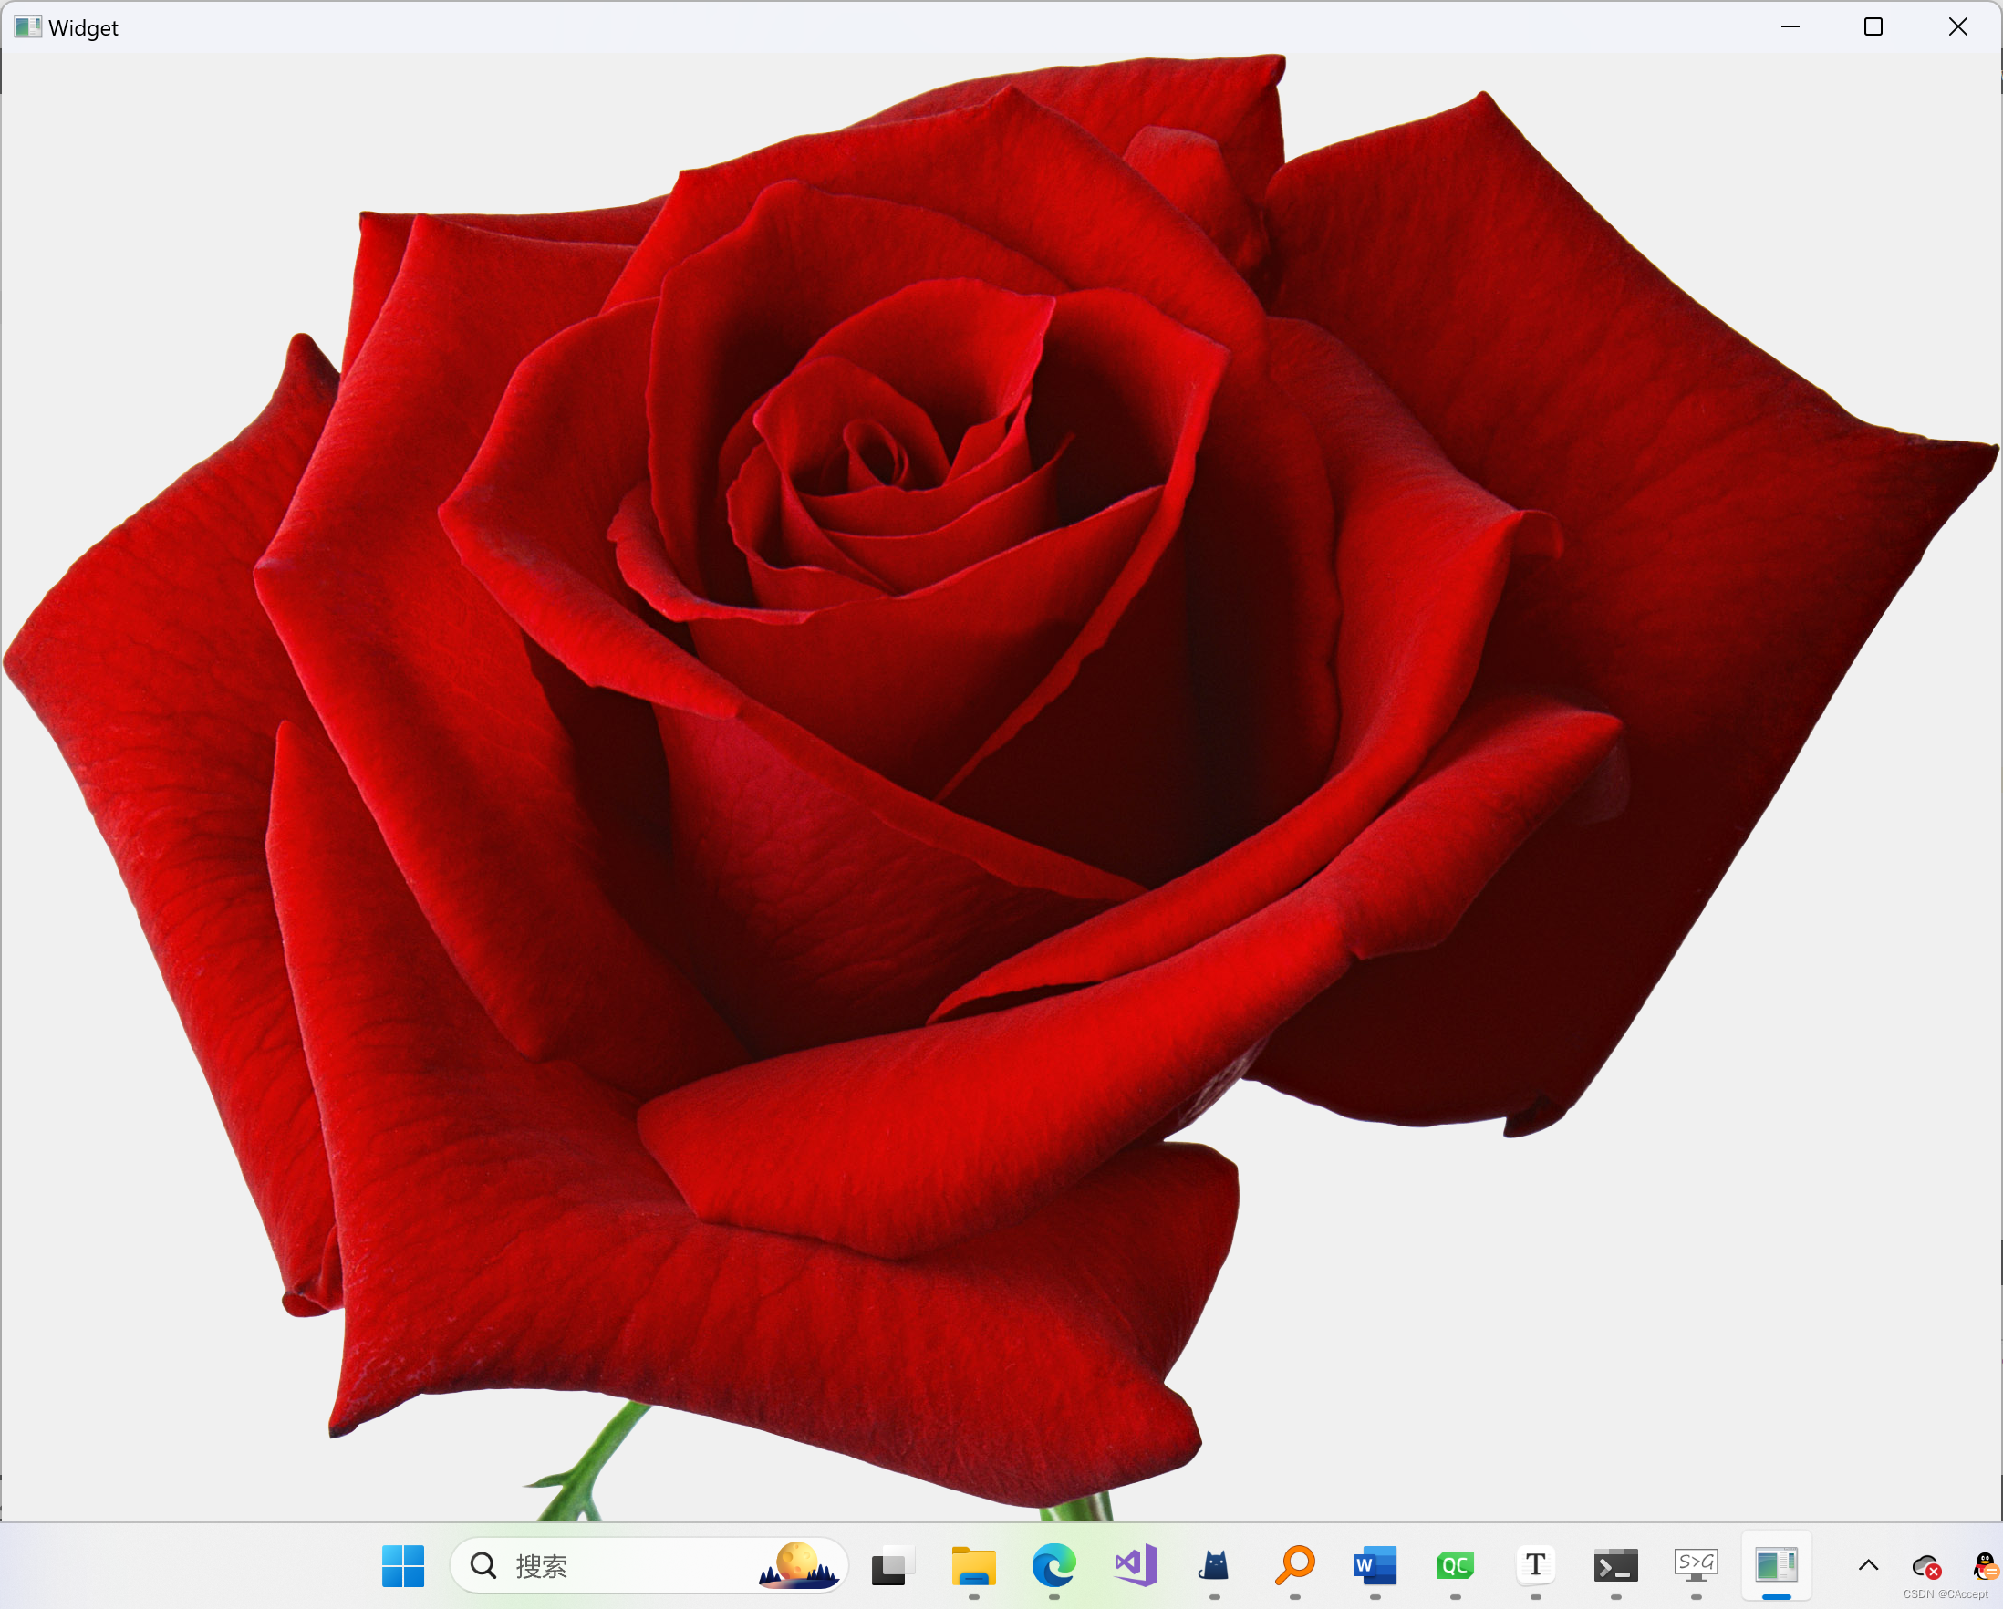Switch to Visual Studio
This screenshot has height=1609, width=2003.
1135,1566
